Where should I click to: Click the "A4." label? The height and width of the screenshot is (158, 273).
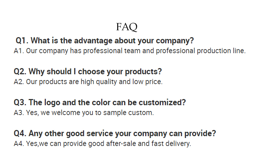tap(19, 144)
